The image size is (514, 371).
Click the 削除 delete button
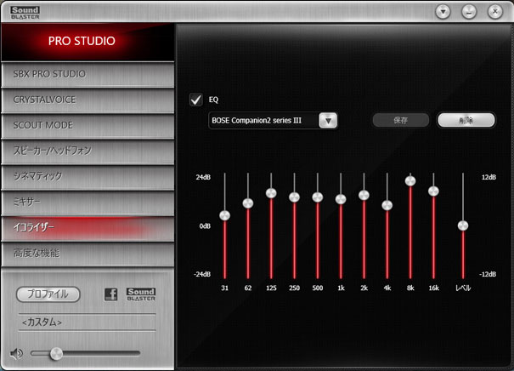(x=466, y=120)
